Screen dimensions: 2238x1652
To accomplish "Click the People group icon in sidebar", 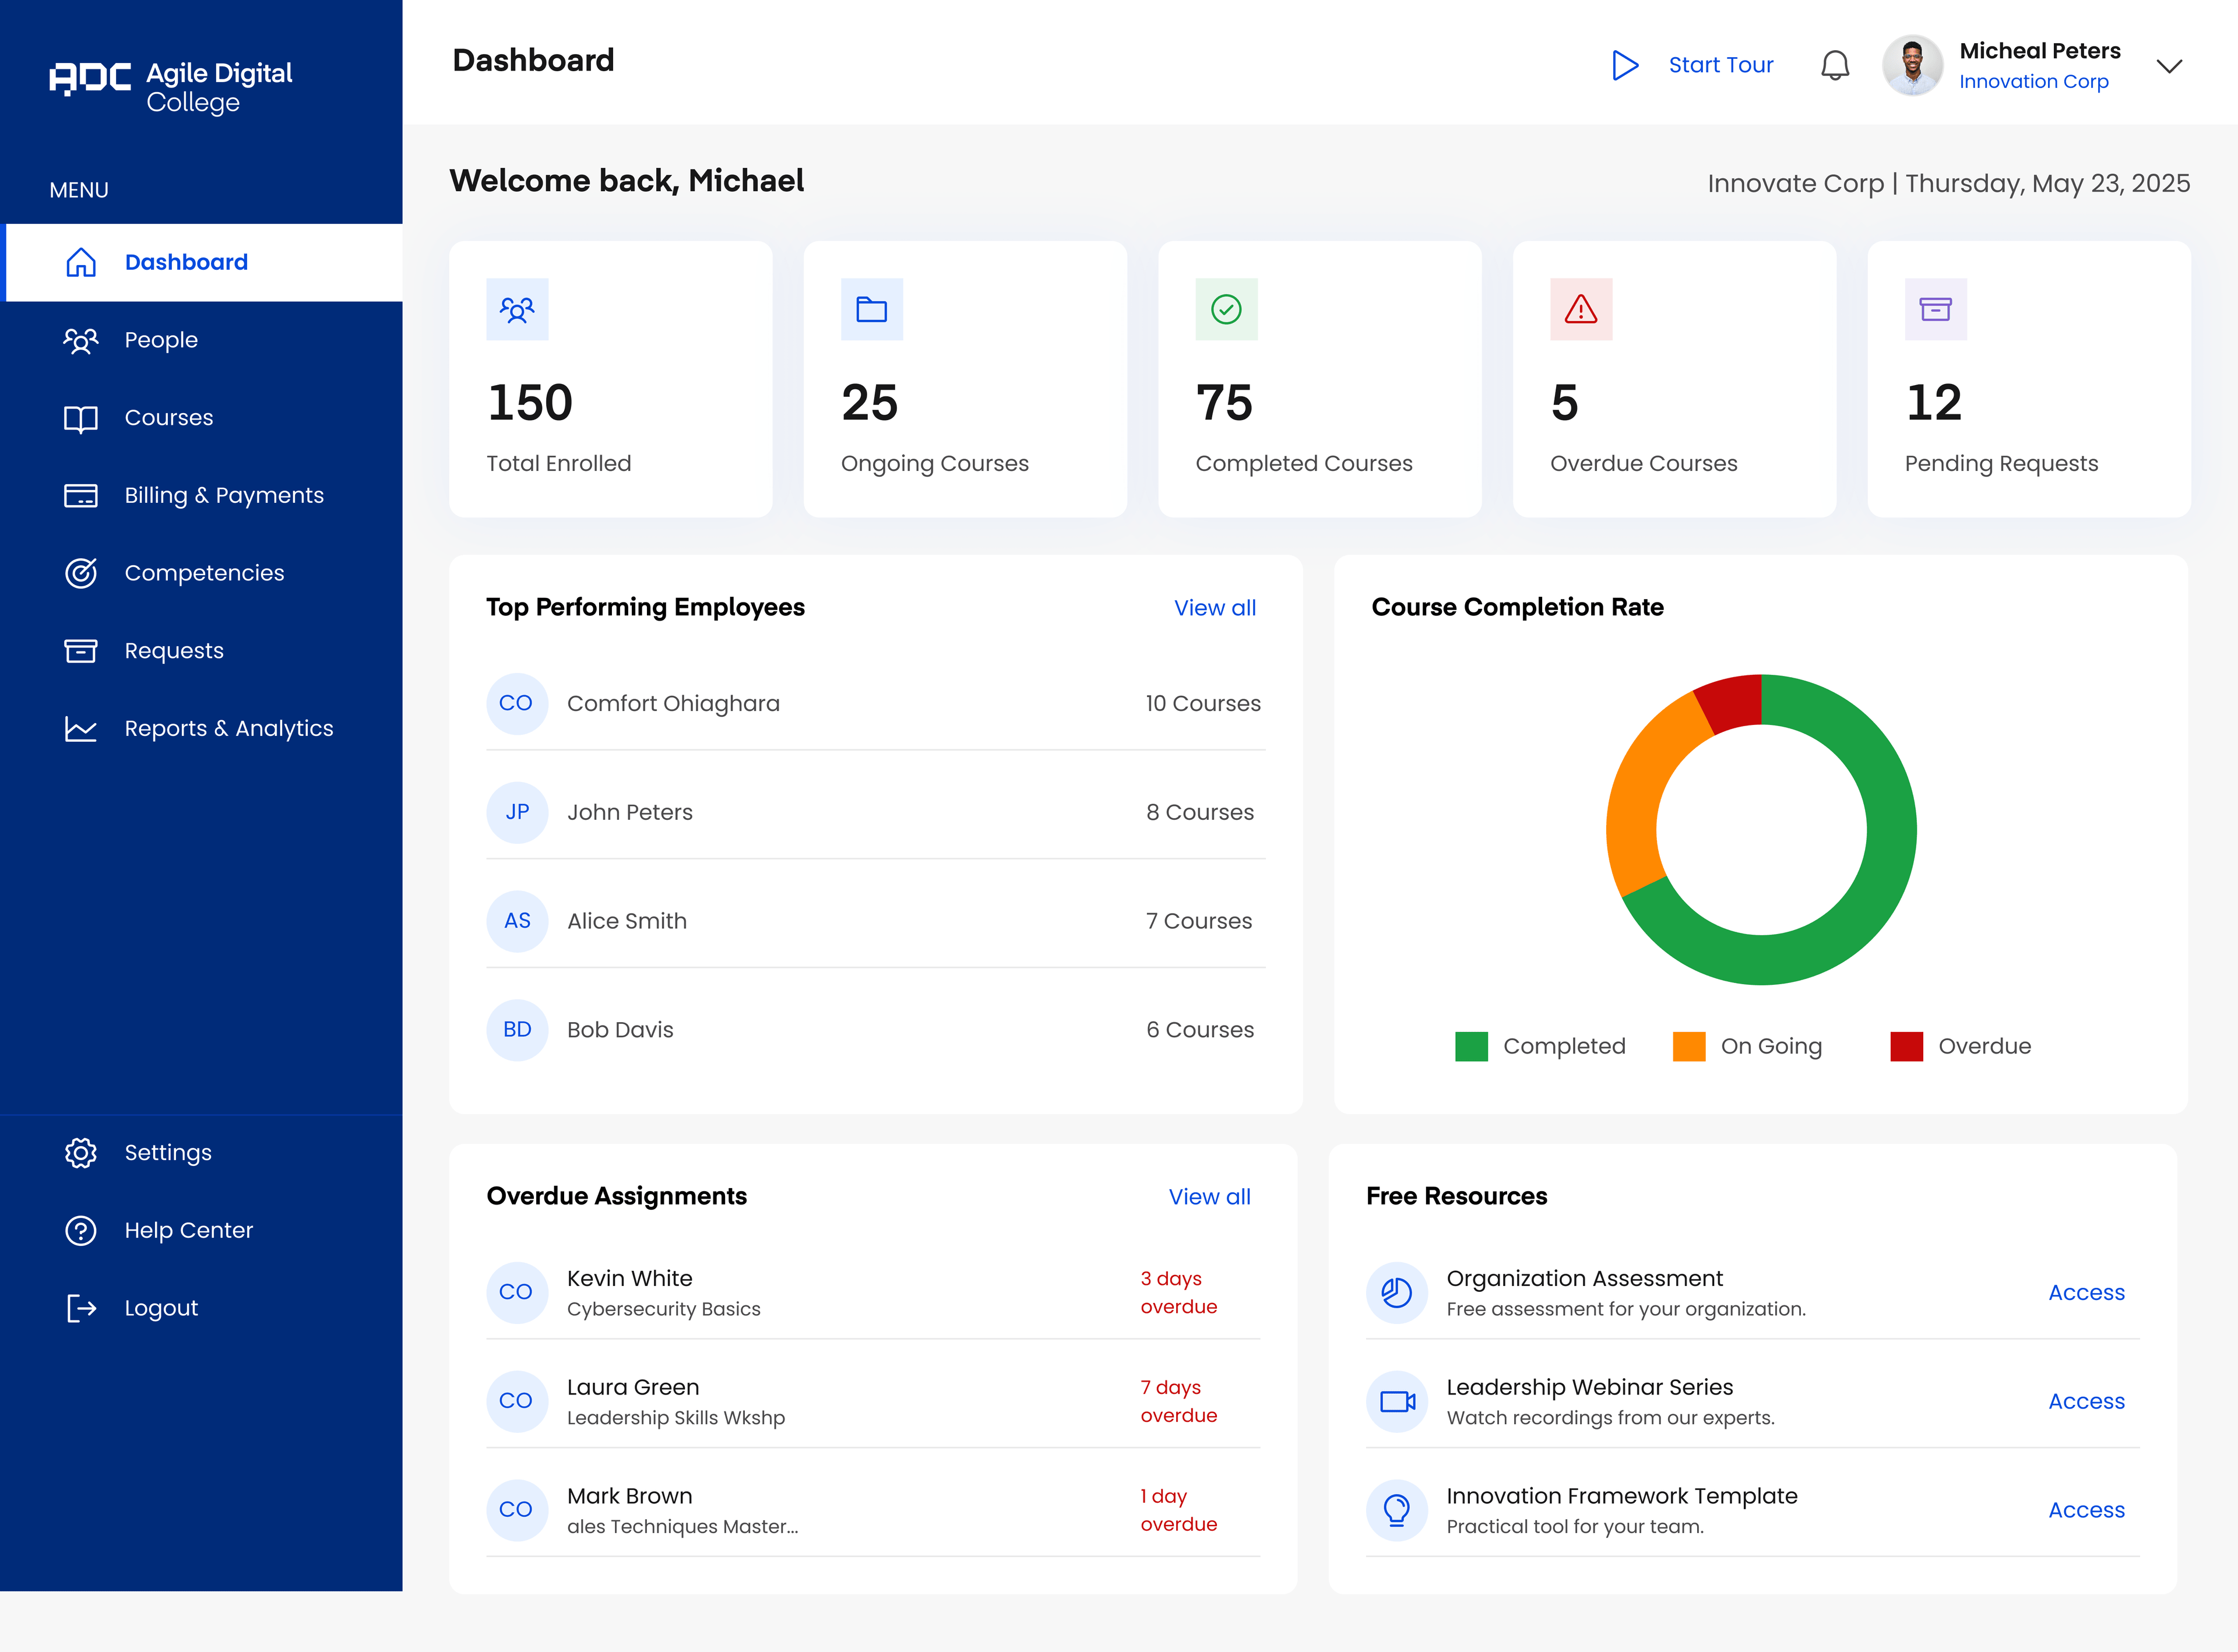I will click(81, 340).
